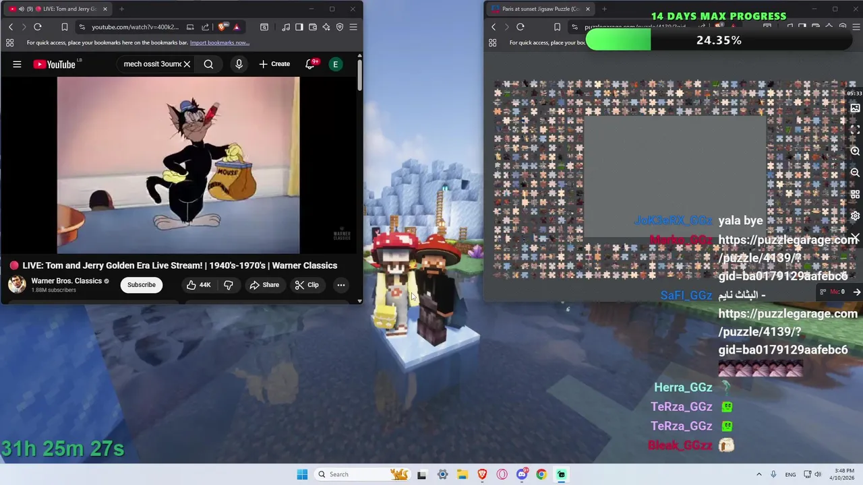Open the Windows Start menu
Image resolution: width=863 pixels, height=485 pixels.
(302, 474)
